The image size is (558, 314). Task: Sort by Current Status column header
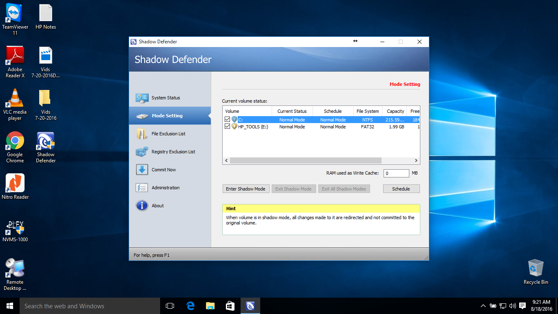(x=292, y=111)
